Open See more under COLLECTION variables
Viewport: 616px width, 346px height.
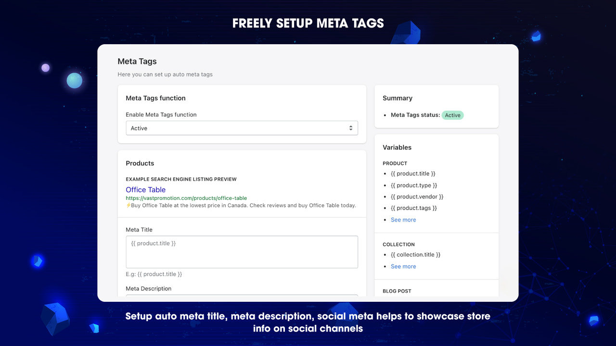click(403, 266)
